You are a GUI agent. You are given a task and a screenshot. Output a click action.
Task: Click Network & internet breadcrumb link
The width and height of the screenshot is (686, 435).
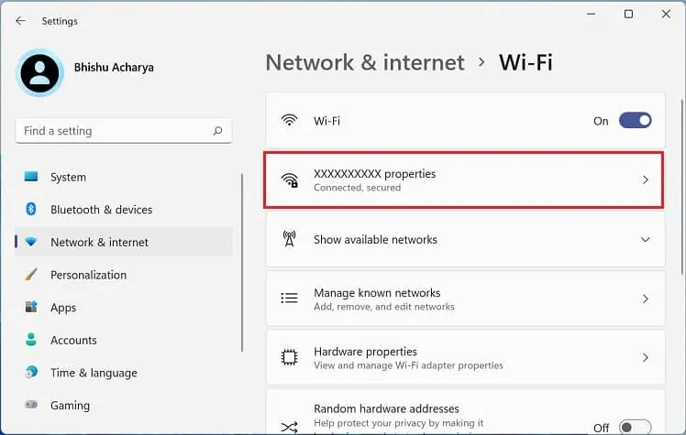pos(365,62)
